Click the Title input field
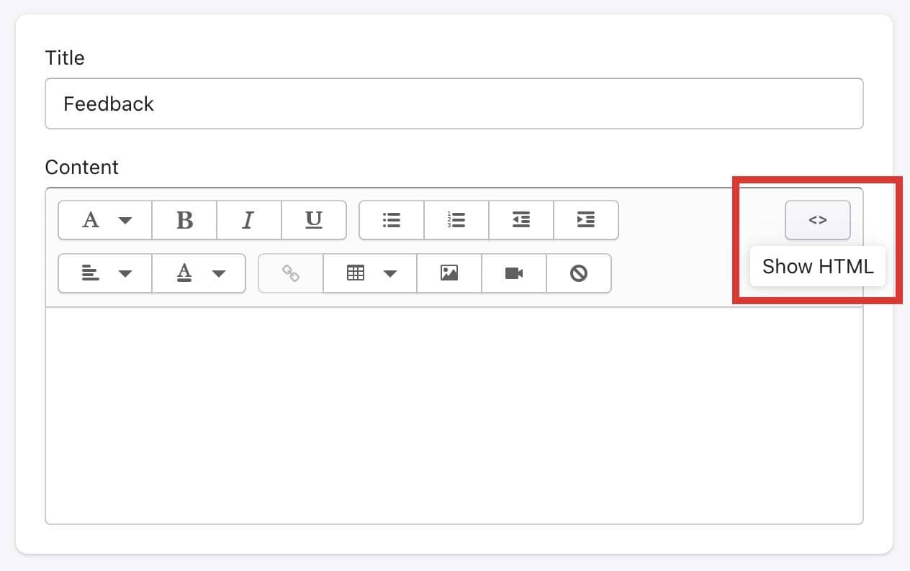 [454, 104]
